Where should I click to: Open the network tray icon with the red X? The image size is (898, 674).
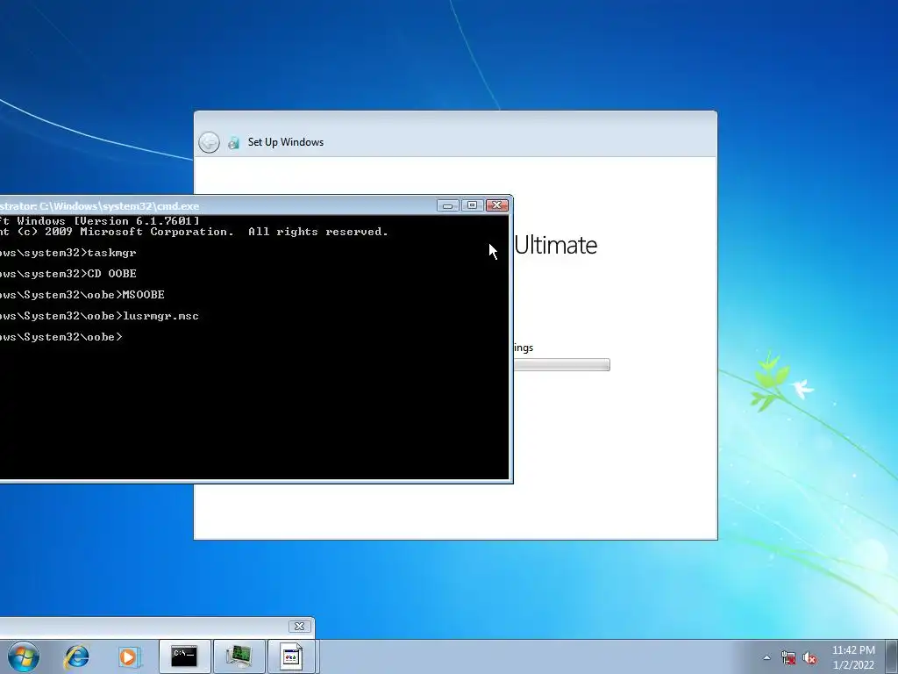coord(788,657)
